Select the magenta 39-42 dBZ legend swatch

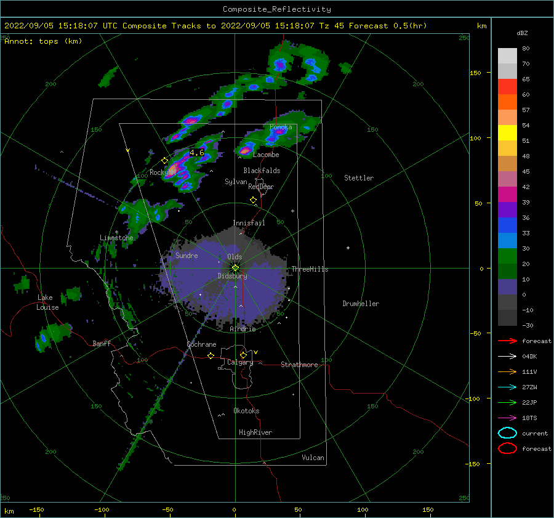(x=507, y=195)
